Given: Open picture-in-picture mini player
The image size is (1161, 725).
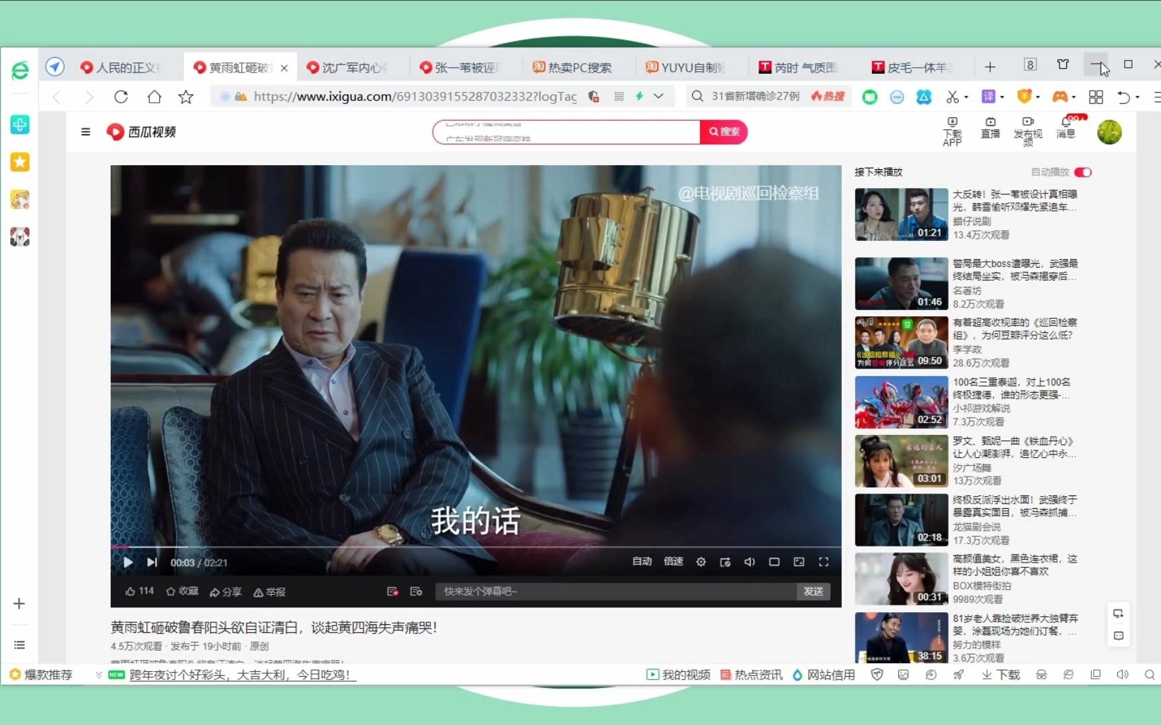Looking at the screenshot, I should point(725,562).
